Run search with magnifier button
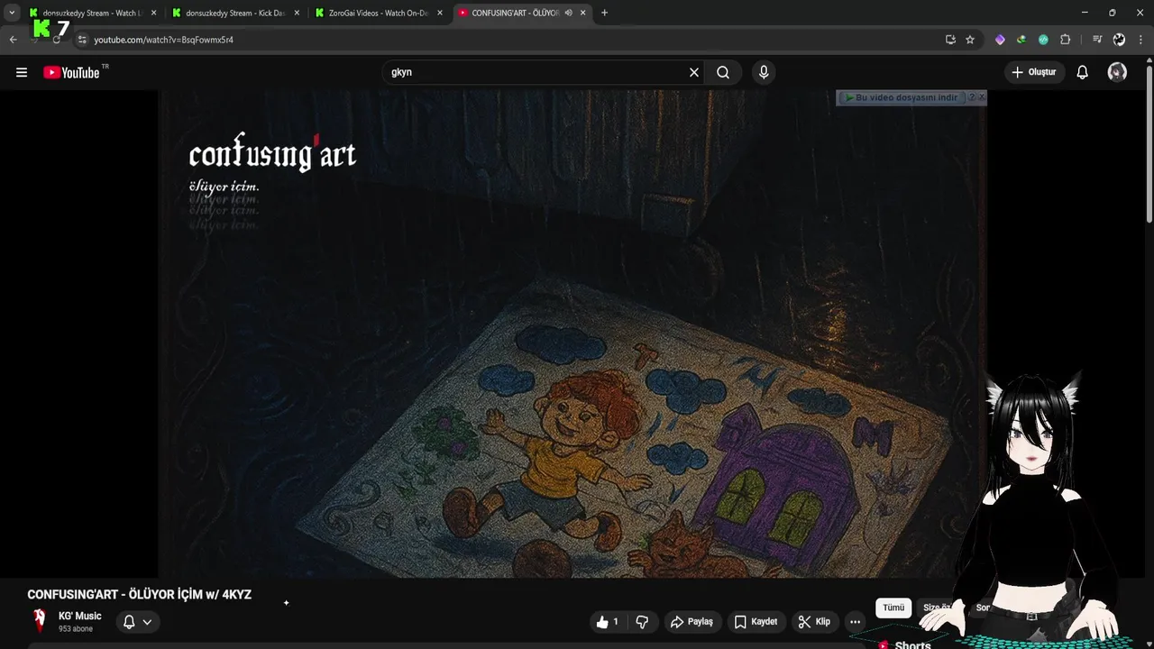The height and width of the screenshot is (649, 1154). pos(723,72)
